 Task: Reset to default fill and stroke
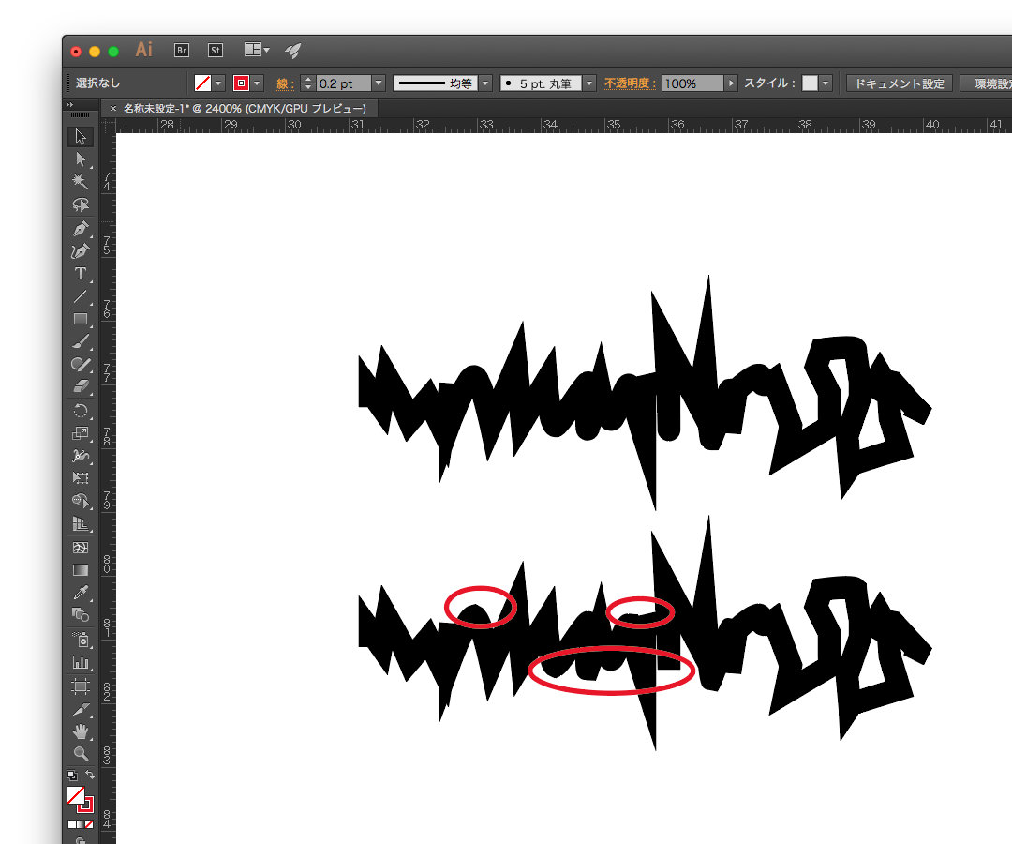[71, 776]
